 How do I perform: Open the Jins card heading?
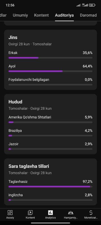click(13, 37)
